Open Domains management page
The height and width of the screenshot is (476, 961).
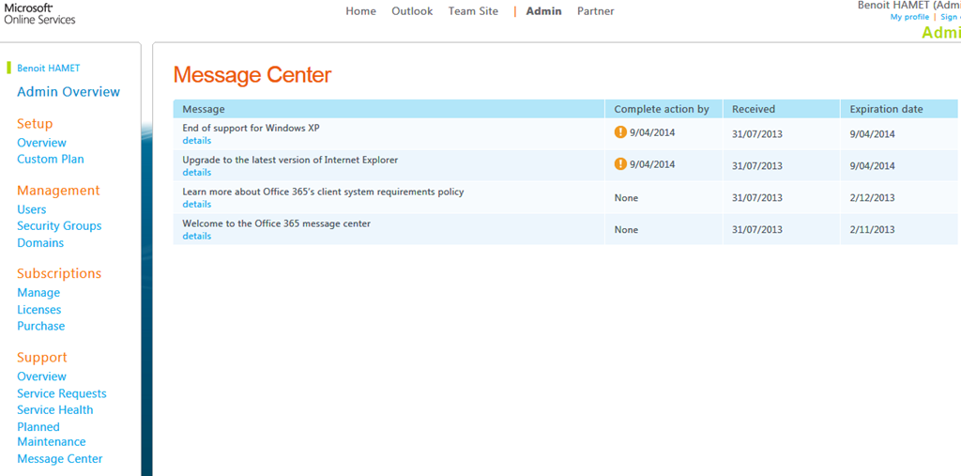40,243
